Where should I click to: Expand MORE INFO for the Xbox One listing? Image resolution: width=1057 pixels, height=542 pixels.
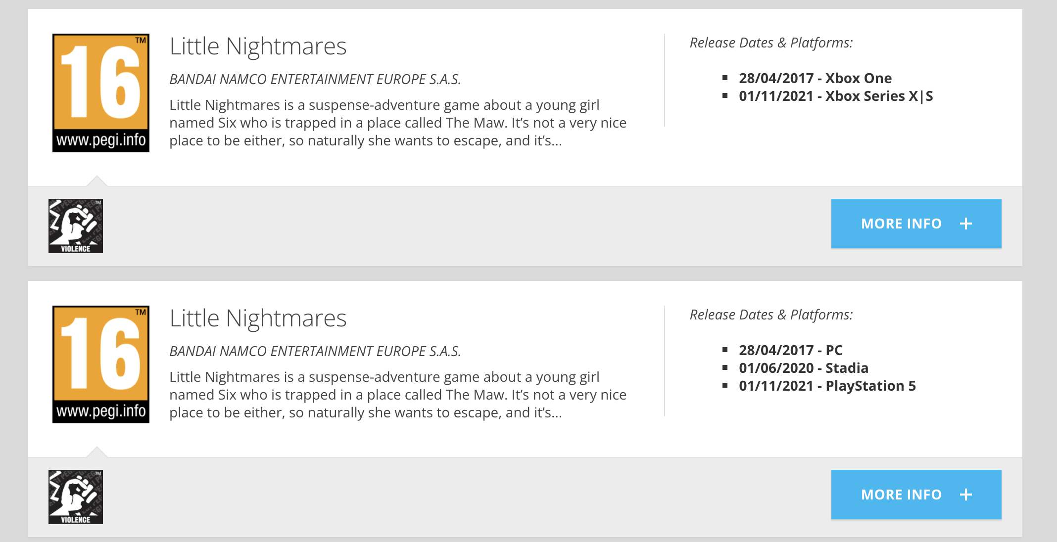916,224
